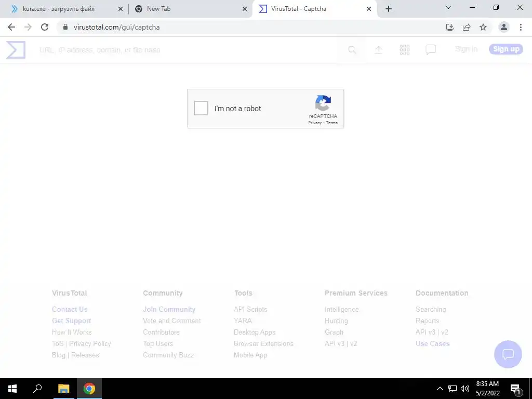Open the notifications speech bubble icon
The width and height of the screenshot is (532, 399).
431,50
